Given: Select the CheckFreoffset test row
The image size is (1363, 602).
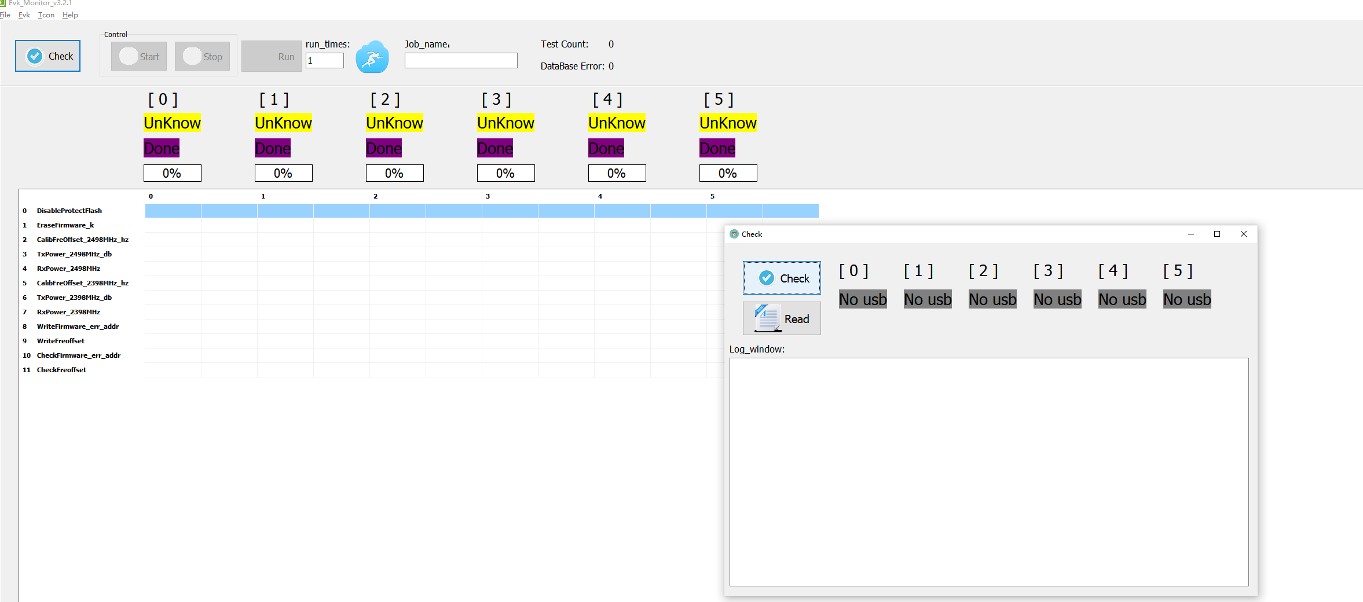Looking at the screenshot, I should coord(61,370).
